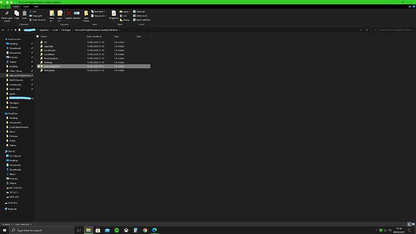Open Google Chrome from the taskbar
Image resolution: width=416 pixels, height=234 pixels.
point(145,230)
